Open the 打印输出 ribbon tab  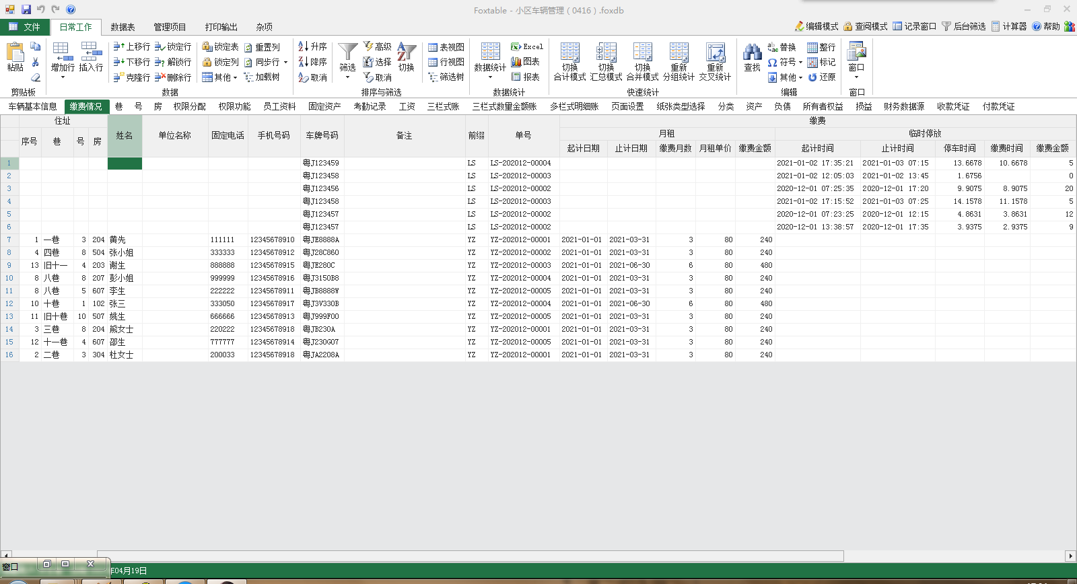[x=221, y=27]
